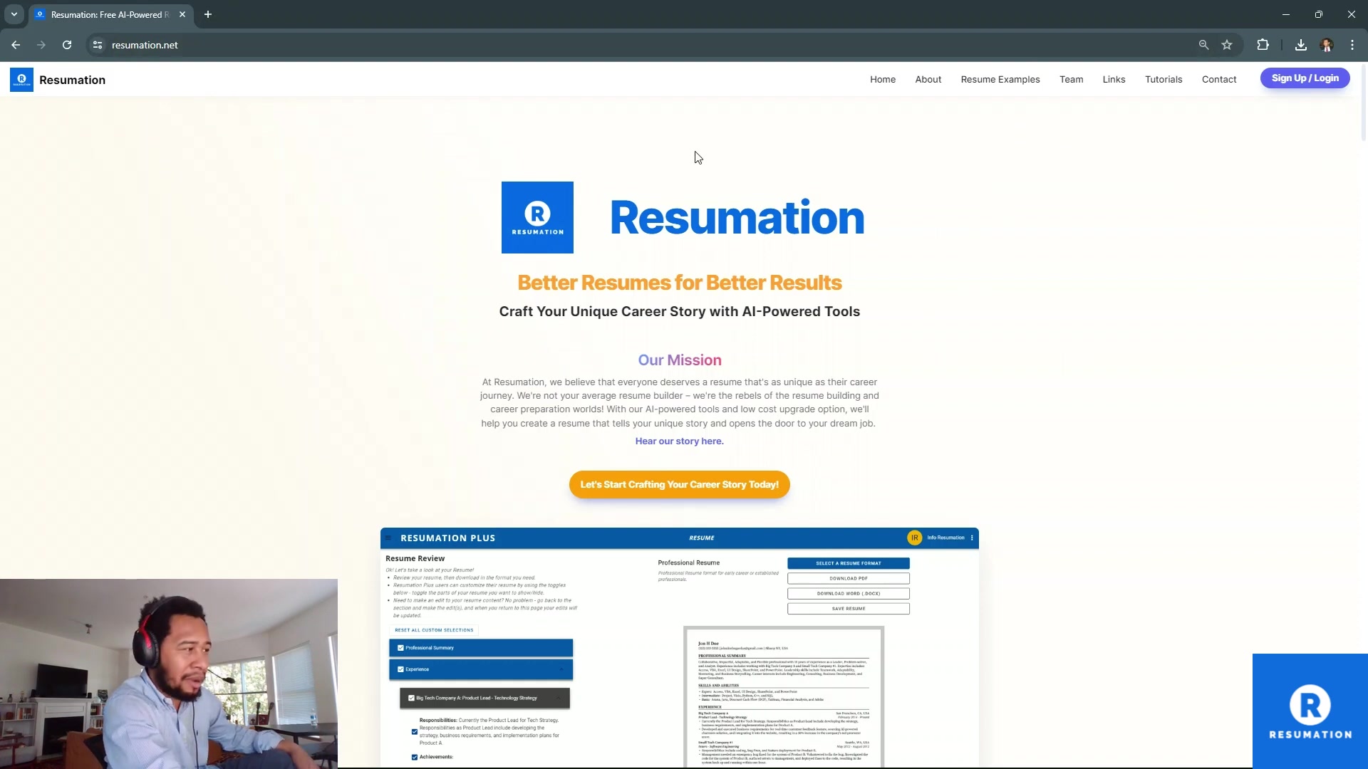Open the Links nav item
Screen dimensions: 1368x769
click(1114, 79)
